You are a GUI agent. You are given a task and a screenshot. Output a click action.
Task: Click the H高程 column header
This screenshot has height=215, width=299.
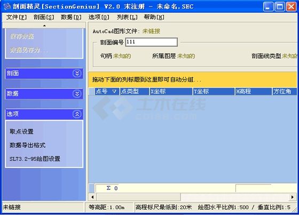[x=254, y=91]
